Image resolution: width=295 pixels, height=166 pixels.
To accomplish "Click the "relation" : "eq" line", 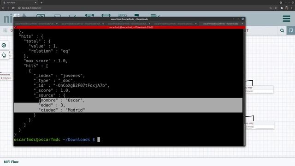I will point(49,51).
